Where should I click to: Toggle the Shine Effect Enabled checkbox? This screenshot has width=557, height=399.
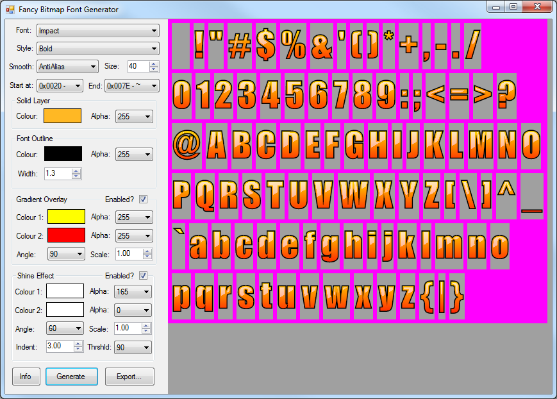point(143,276)
